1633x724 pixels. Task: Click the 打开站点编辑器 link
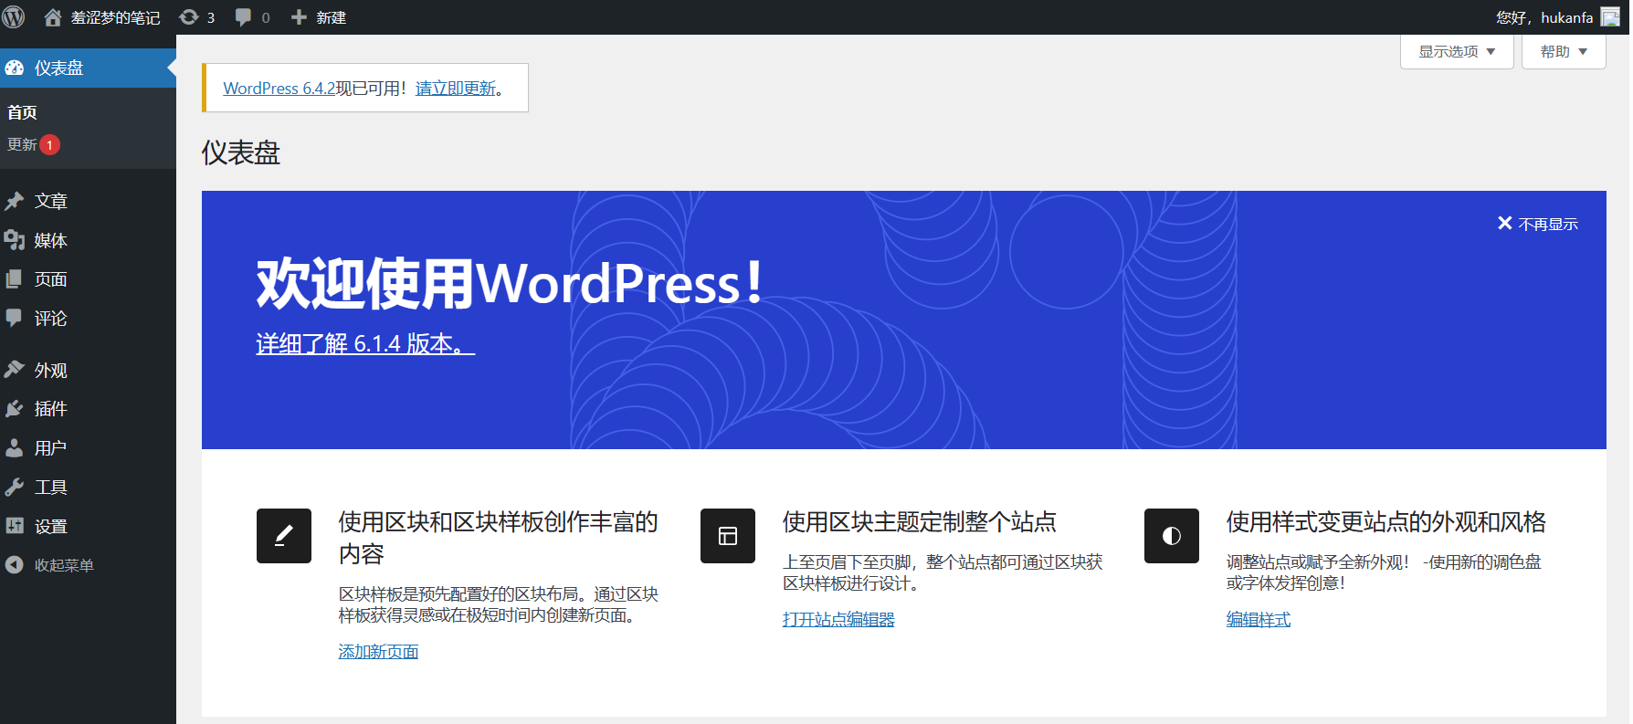click(838, 619)
